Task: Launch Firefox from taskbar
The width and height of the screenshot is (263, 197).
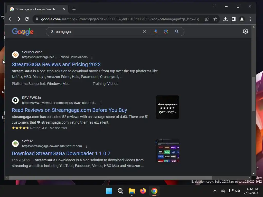Action: (x=143, y=191)
